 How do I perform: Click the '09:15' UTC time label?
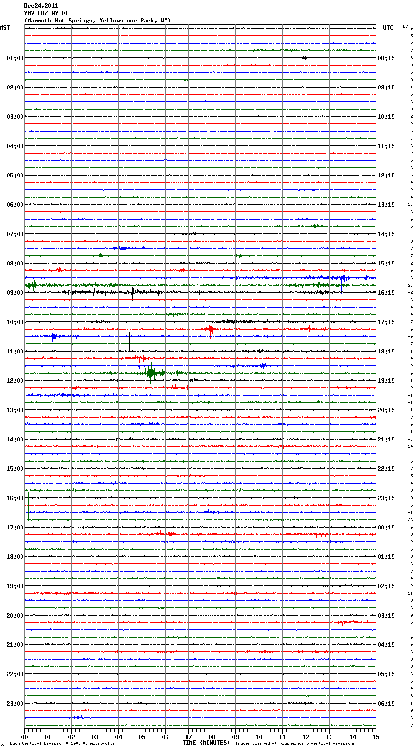click(x=386, y=88)
